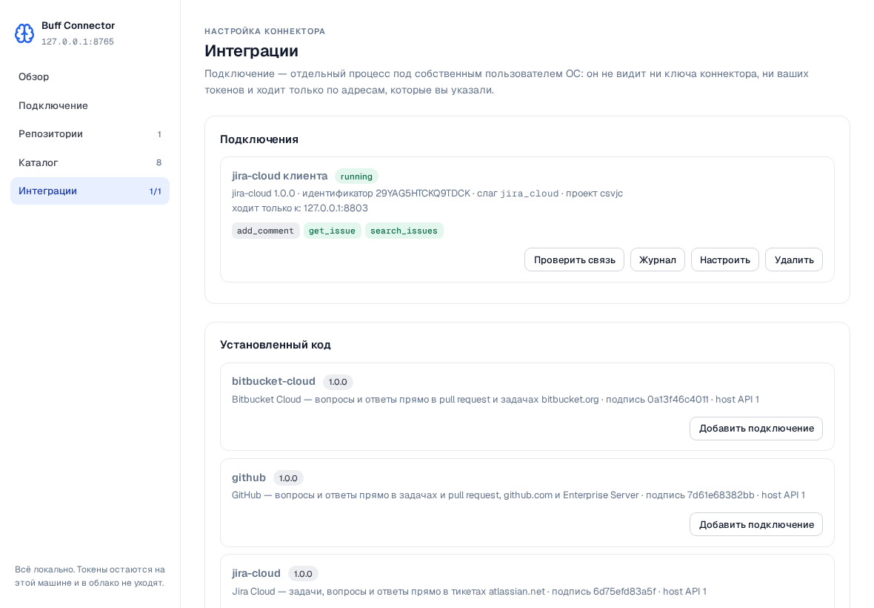Click the jira-cloud installed package name
Screen dimensions: 874x608
[256, 573]
